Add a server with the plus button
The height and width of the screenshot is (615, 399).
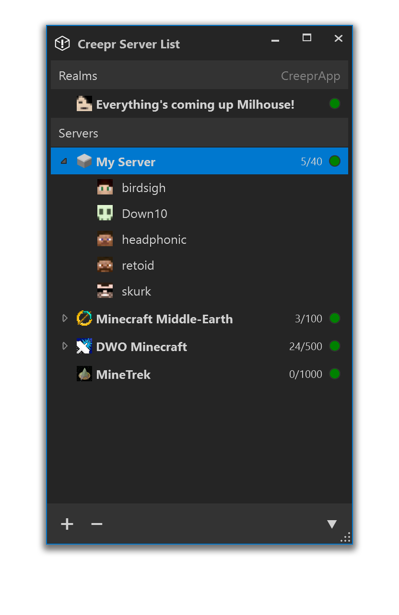point(67,524)
